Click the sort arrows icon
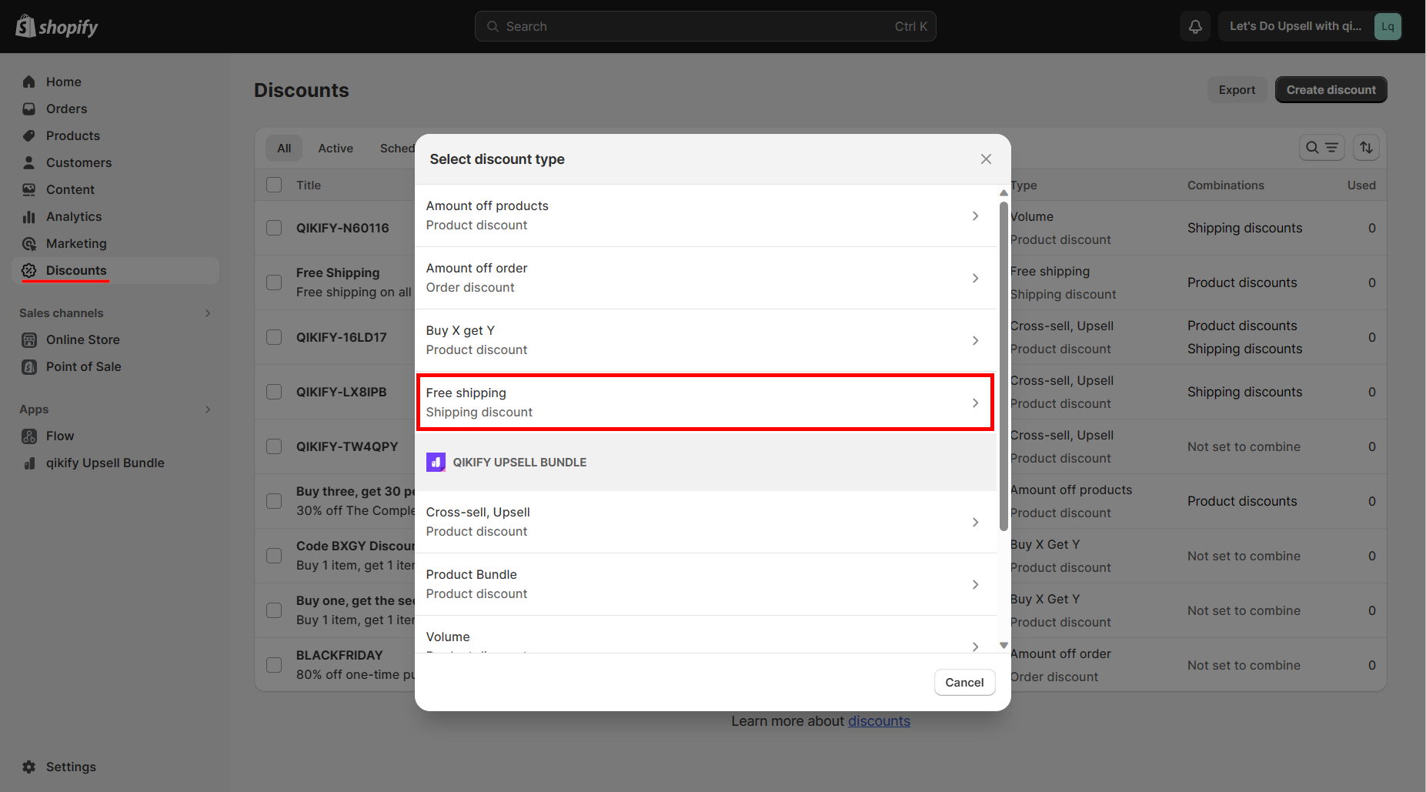Viewport: 1426px width, 792px height. (1366, 147)
